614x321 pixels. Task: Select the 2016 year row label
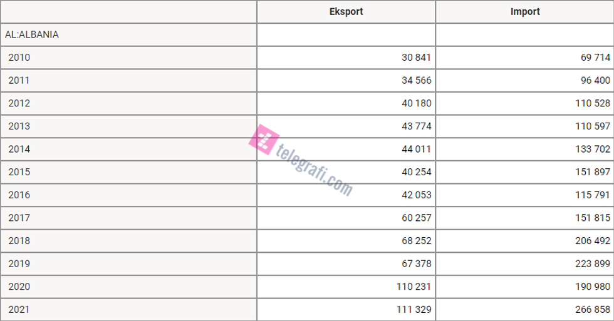pos(19,195)
